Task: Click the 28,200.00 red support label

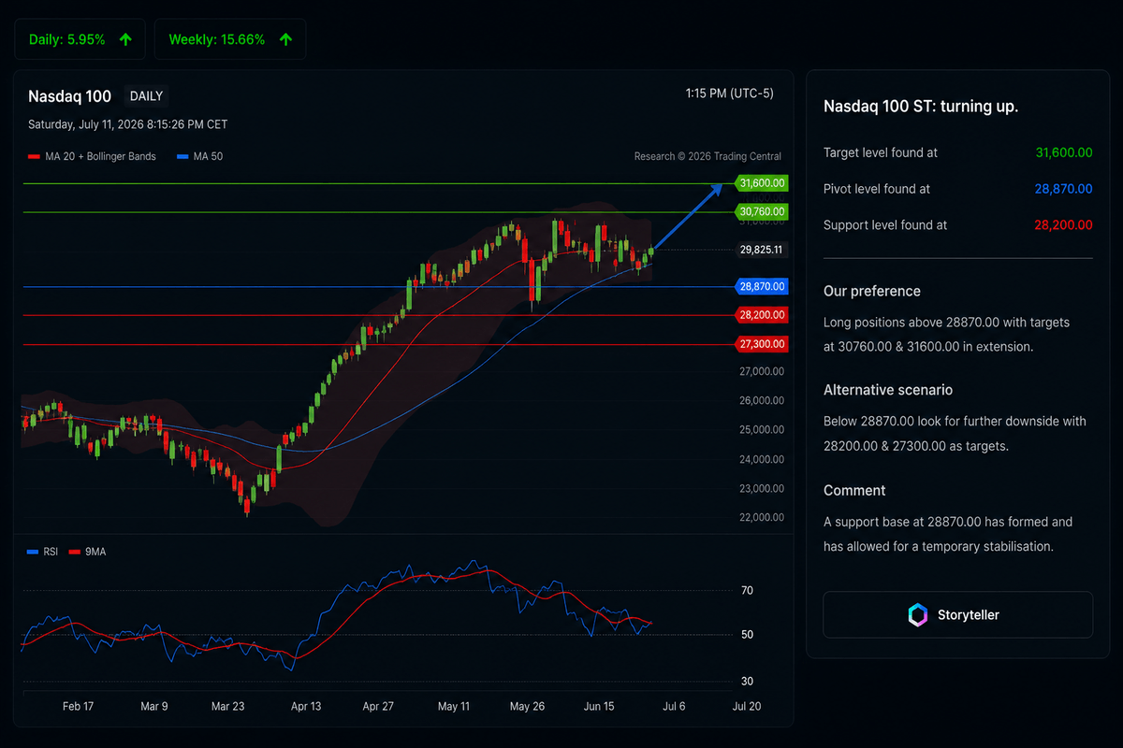Action: point(762,315)
